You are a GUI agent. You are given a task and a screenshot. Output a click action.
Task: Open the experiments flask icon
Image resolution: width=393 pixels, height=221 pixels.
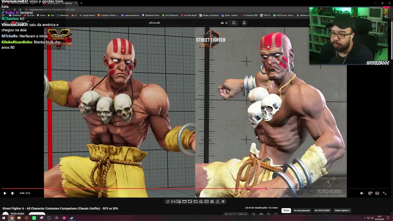coord(217,202)
